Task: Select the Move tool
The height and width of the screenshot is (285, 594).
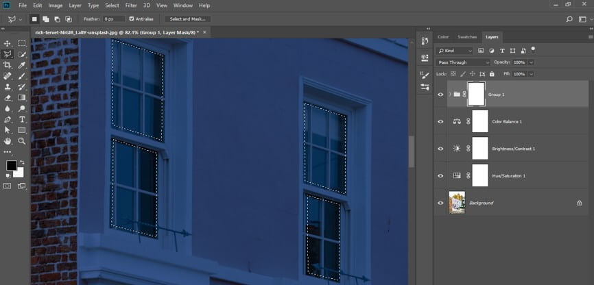Action: tap(7, 44)
